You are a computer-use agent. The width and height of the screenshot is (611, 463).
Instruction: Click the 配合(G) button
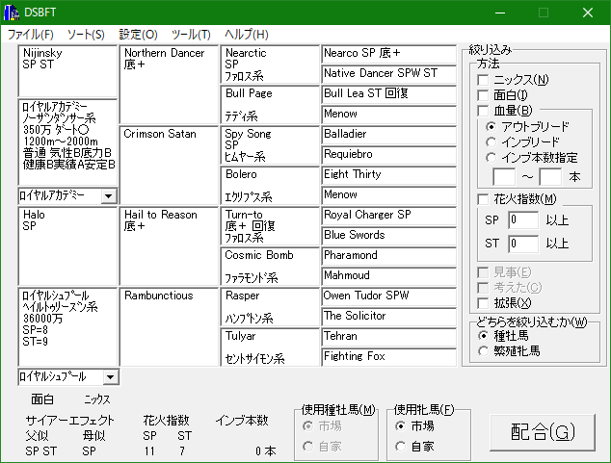tap(543, 432)
